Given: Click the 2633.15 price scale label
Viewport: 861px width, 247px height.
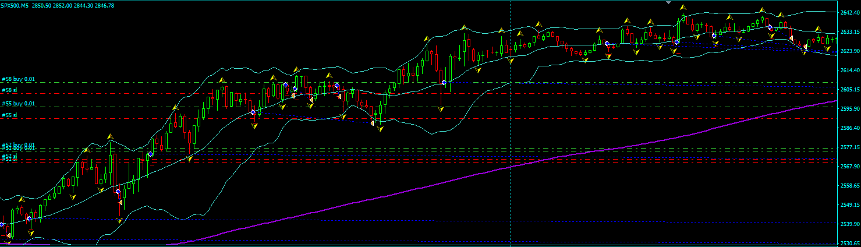Looking at the screenshot, I should [x=851, y=31].
